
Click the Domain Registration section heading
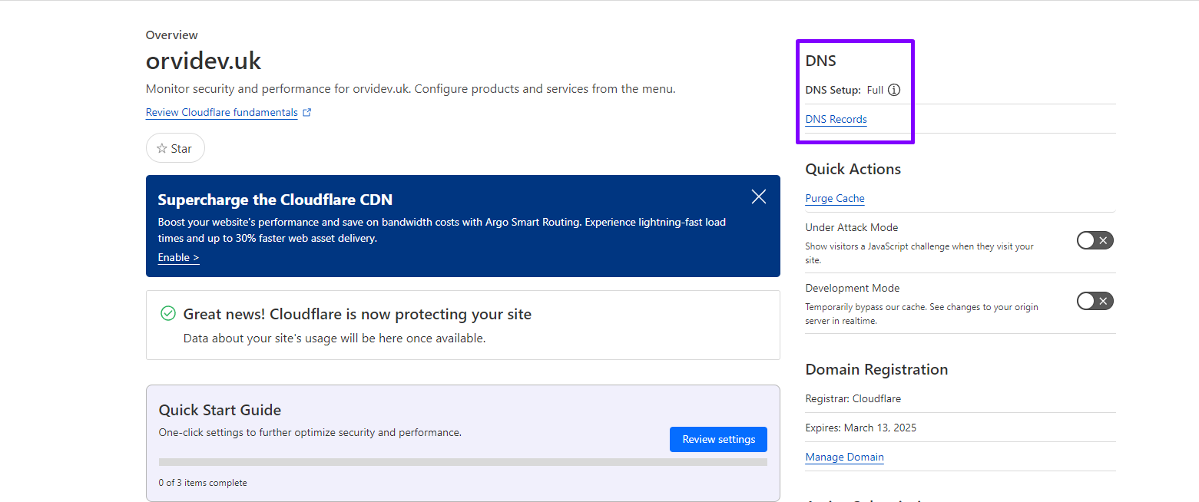pyautogui.click(x=876, y=369)
